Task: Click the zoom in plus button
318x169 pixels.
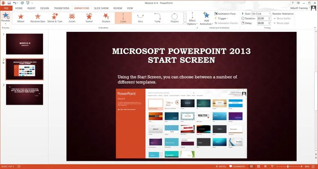Action: click(x=301, y=167)
